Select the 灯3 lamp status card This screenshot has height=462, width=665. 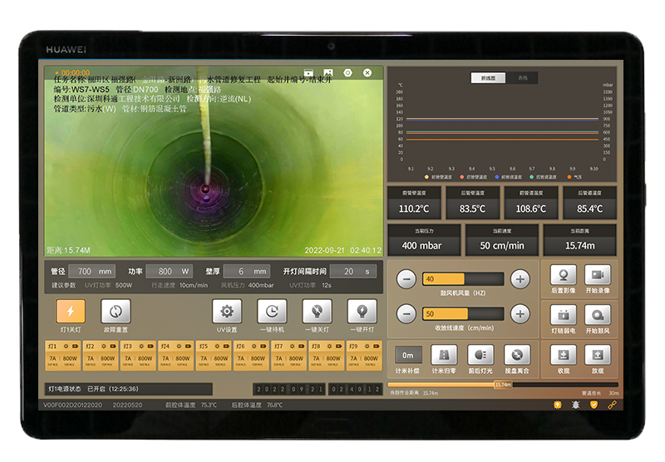[x=138, y=356]
